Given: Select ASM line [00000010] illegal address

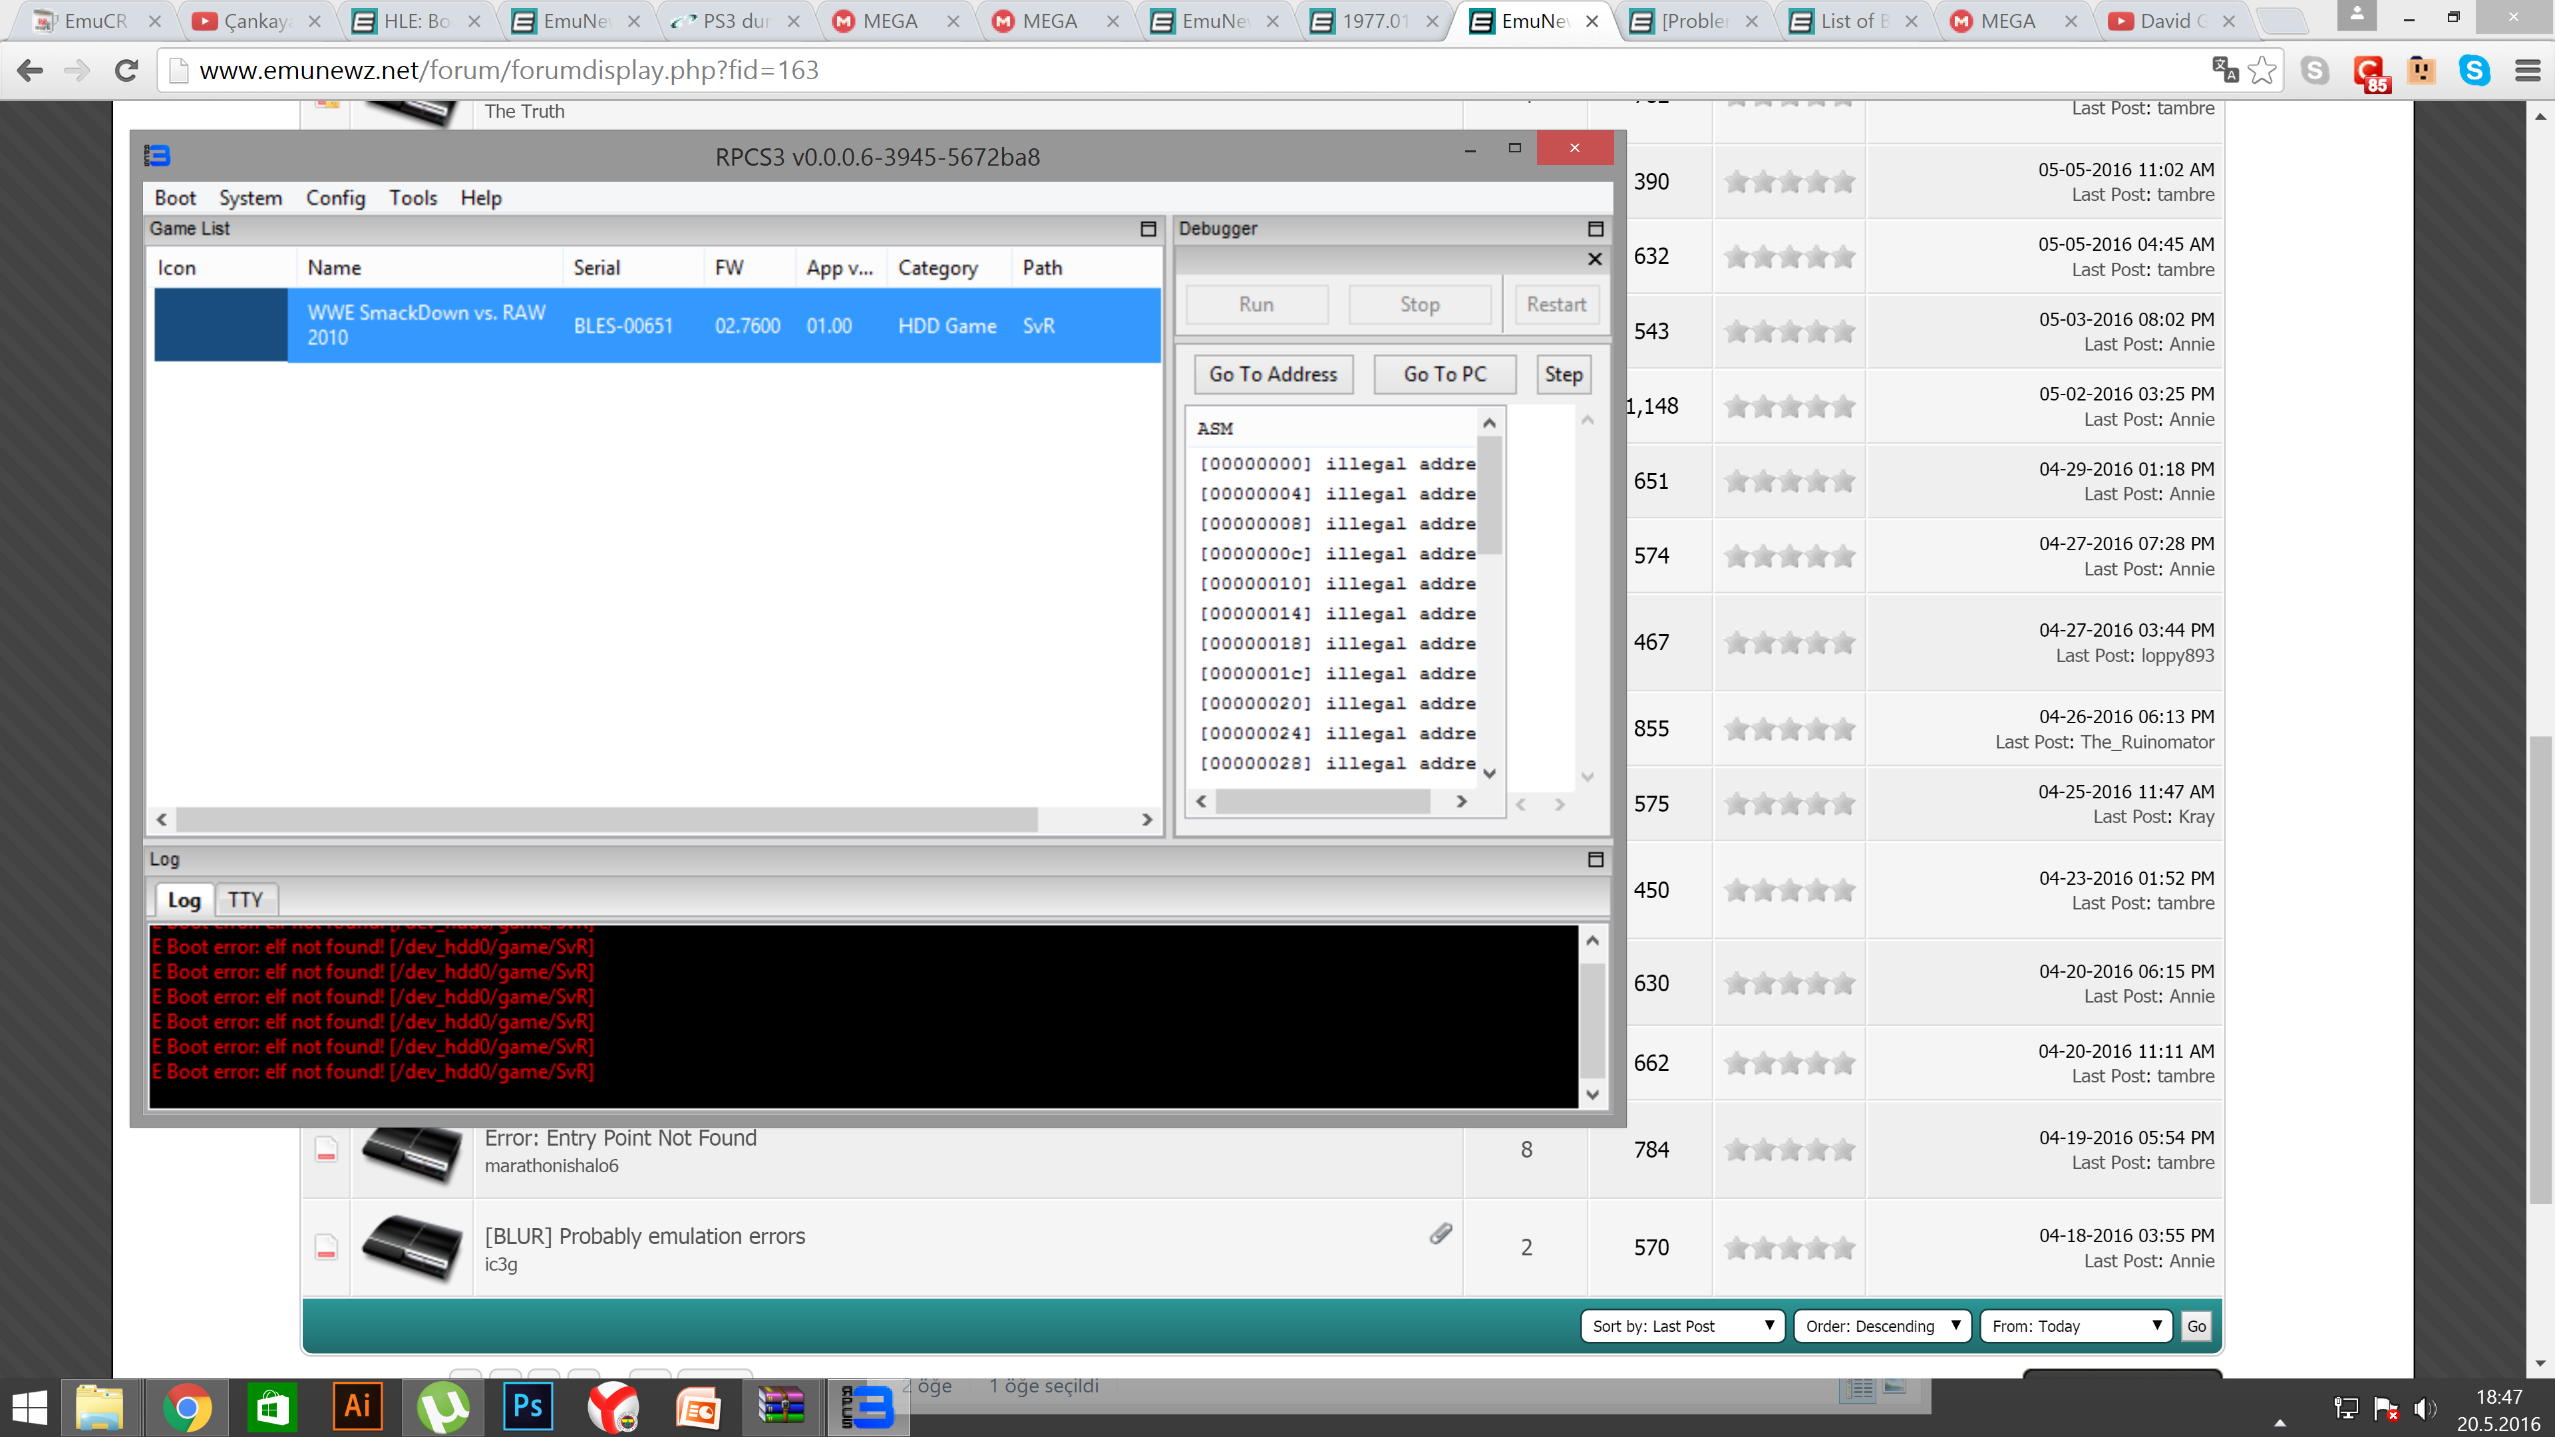Looking at the screenshot, I should (x=1336, y=583).
